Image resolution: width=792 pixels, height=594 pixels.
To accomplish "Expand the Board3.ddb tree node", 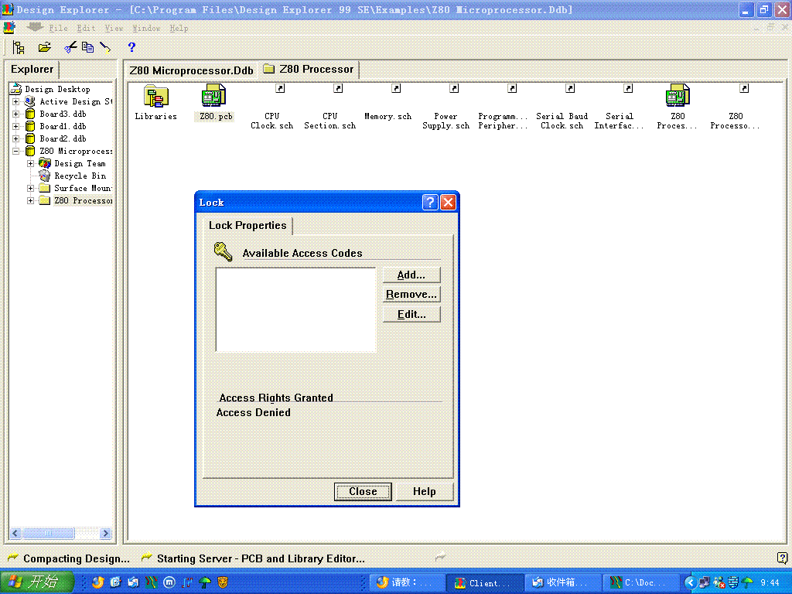I will pos(15,114).
